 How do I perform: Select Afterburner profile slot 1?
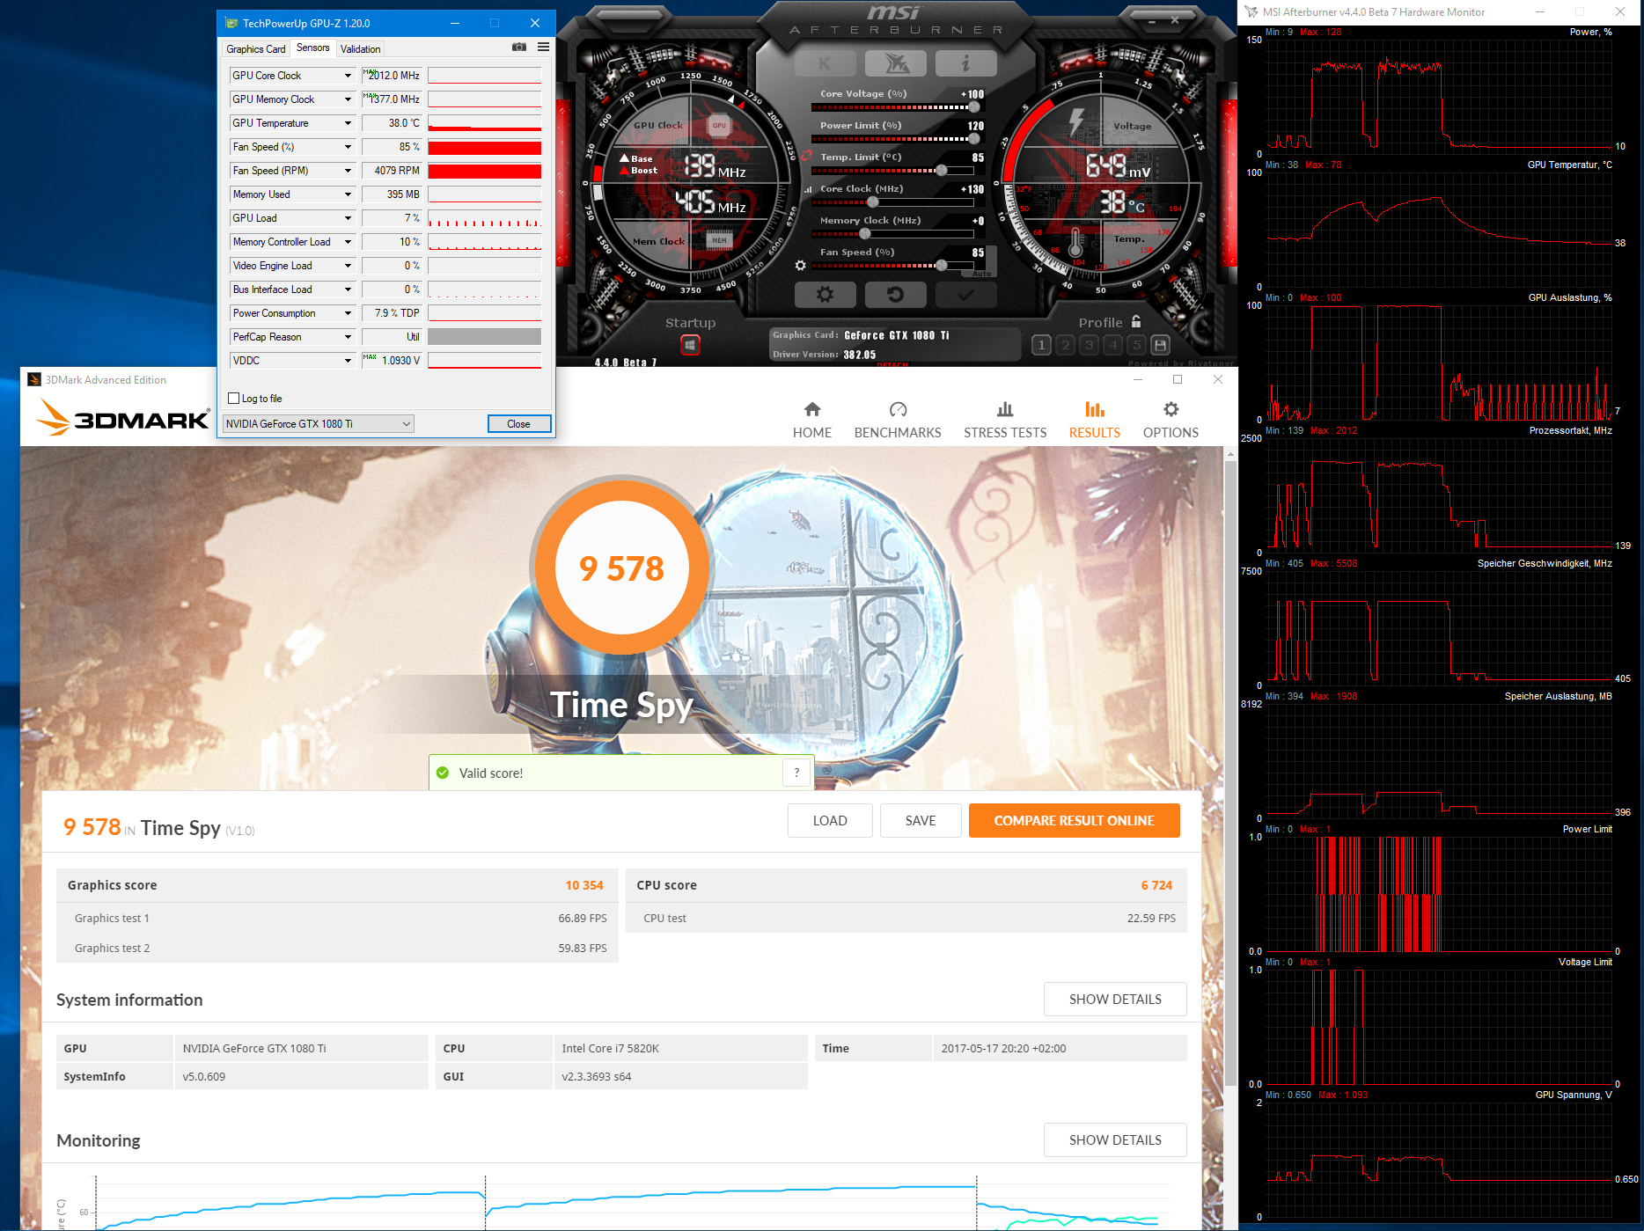coord(1041,345)
